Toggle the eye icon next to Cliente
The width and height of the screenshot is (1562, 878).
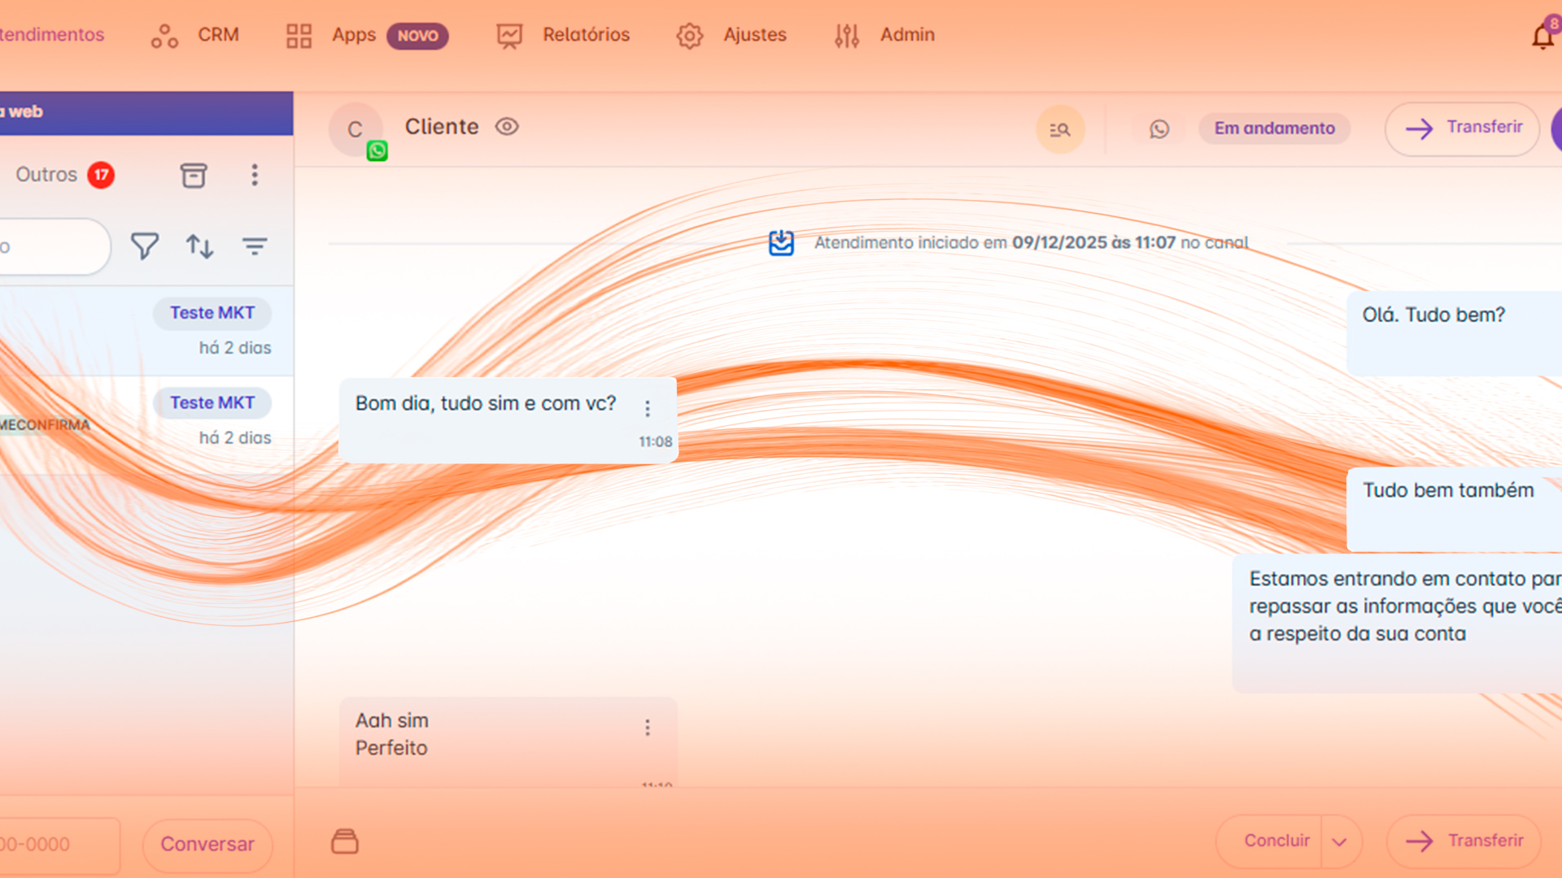coord(507,127)
